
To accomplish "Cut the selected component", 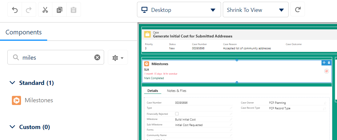I will [x=45, y=10].
